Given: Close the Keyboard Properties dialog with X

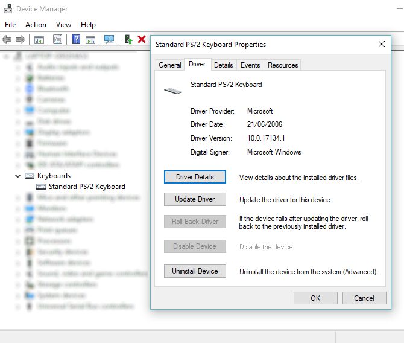Looking at the screenshot, I should 382,45.
